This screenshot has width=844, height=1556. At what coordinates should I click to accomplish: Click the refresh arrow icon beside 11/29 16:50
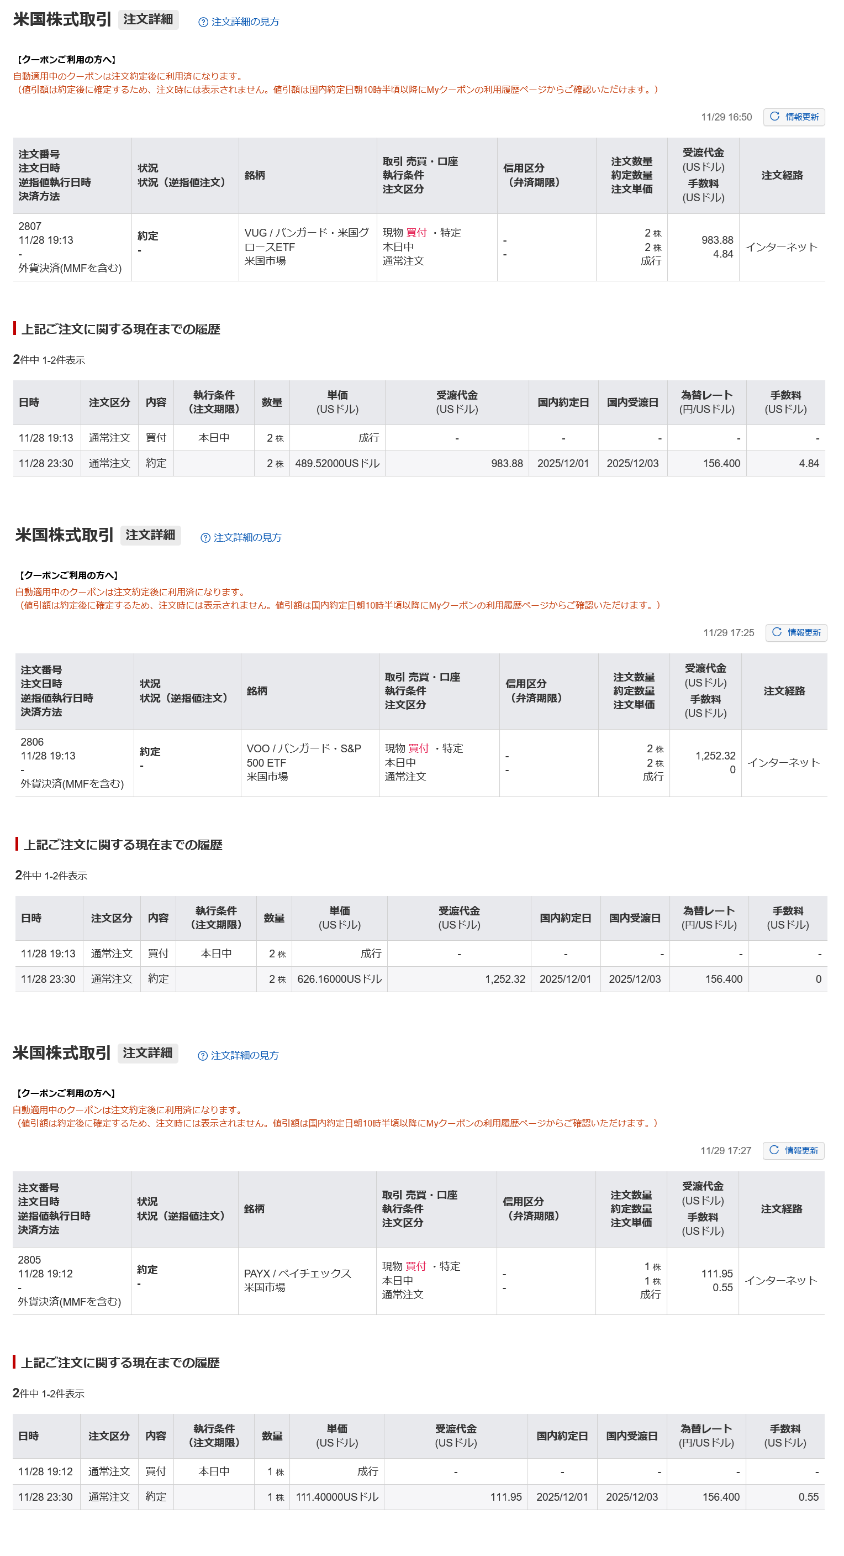774,117
